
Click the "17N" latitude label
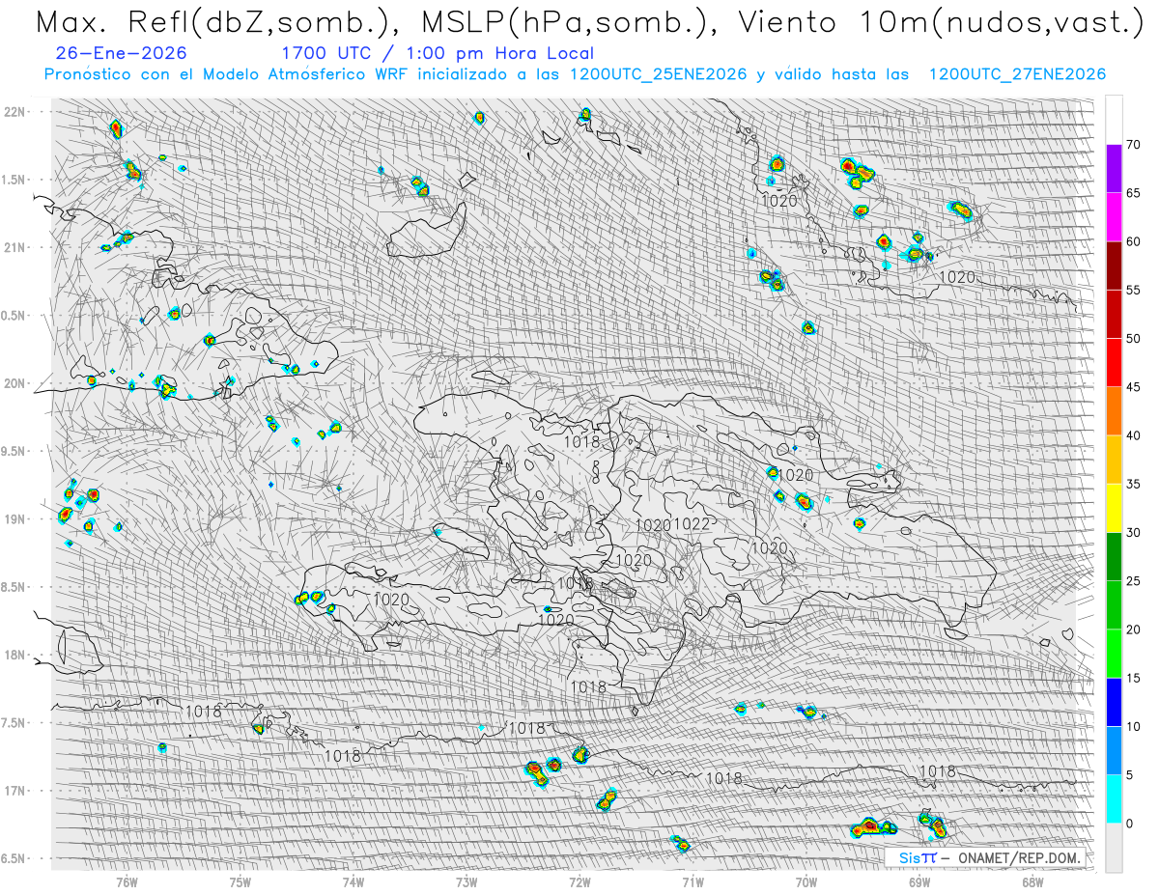14,791
